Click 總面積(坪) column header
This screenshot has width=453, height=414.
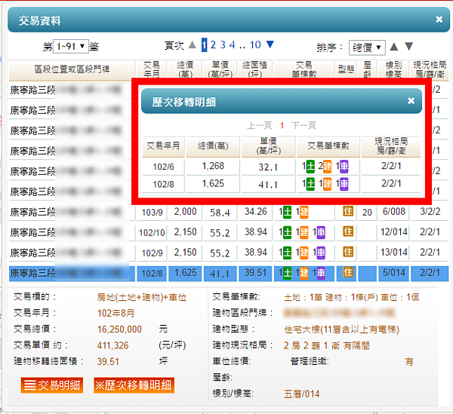pyautogui.click(x=255, y=69)
